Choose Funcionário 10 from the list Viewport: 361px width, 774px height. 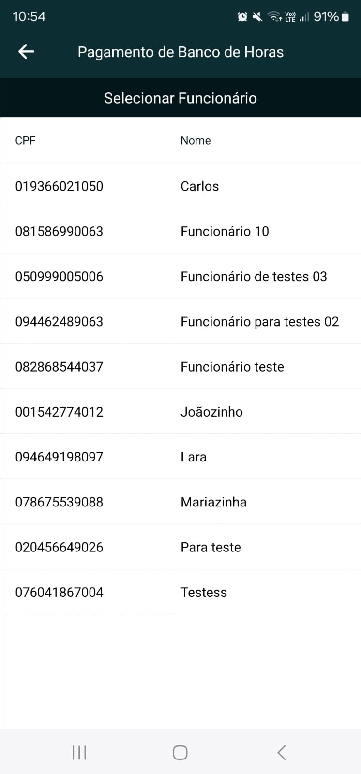(x=225, y=231)
